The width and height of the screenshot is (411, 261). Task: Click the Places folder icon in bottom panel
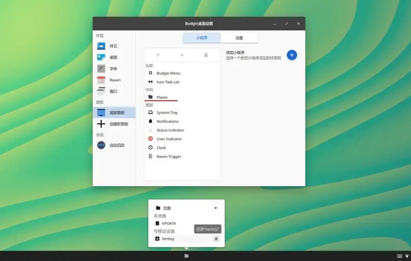186,256
